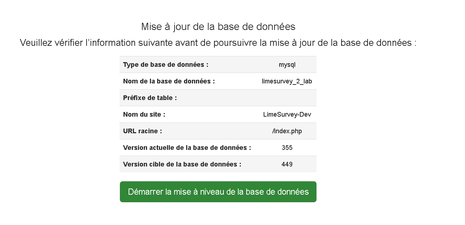Screen dimensions: 465x225
Task: Click the '/index.php' root URL value
Action: point(287,131)
